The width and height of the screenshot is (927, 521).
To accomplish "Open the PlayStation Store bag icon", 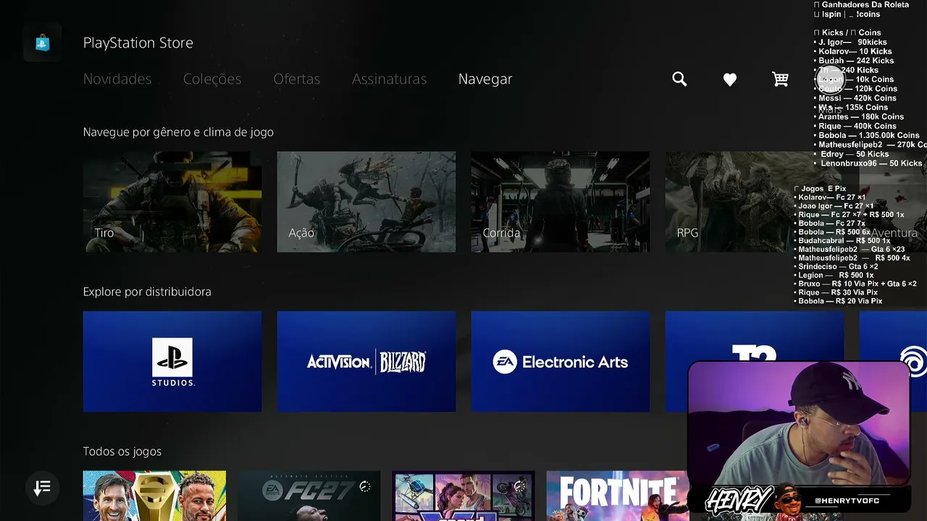I will [42, 43].
